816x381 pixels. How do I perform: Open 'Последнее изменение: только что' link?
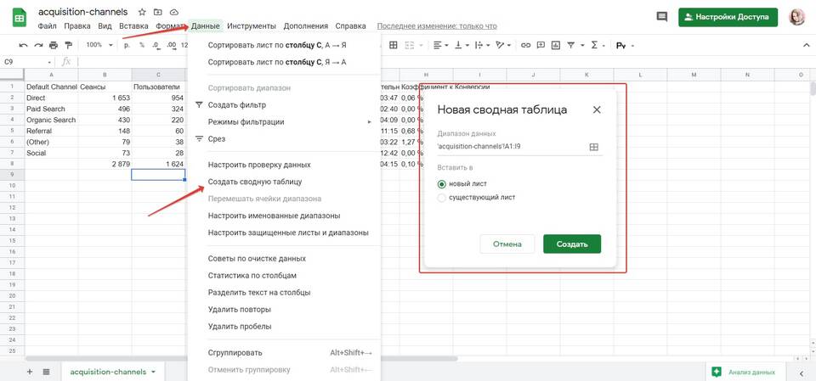click(x=437, y=26)
